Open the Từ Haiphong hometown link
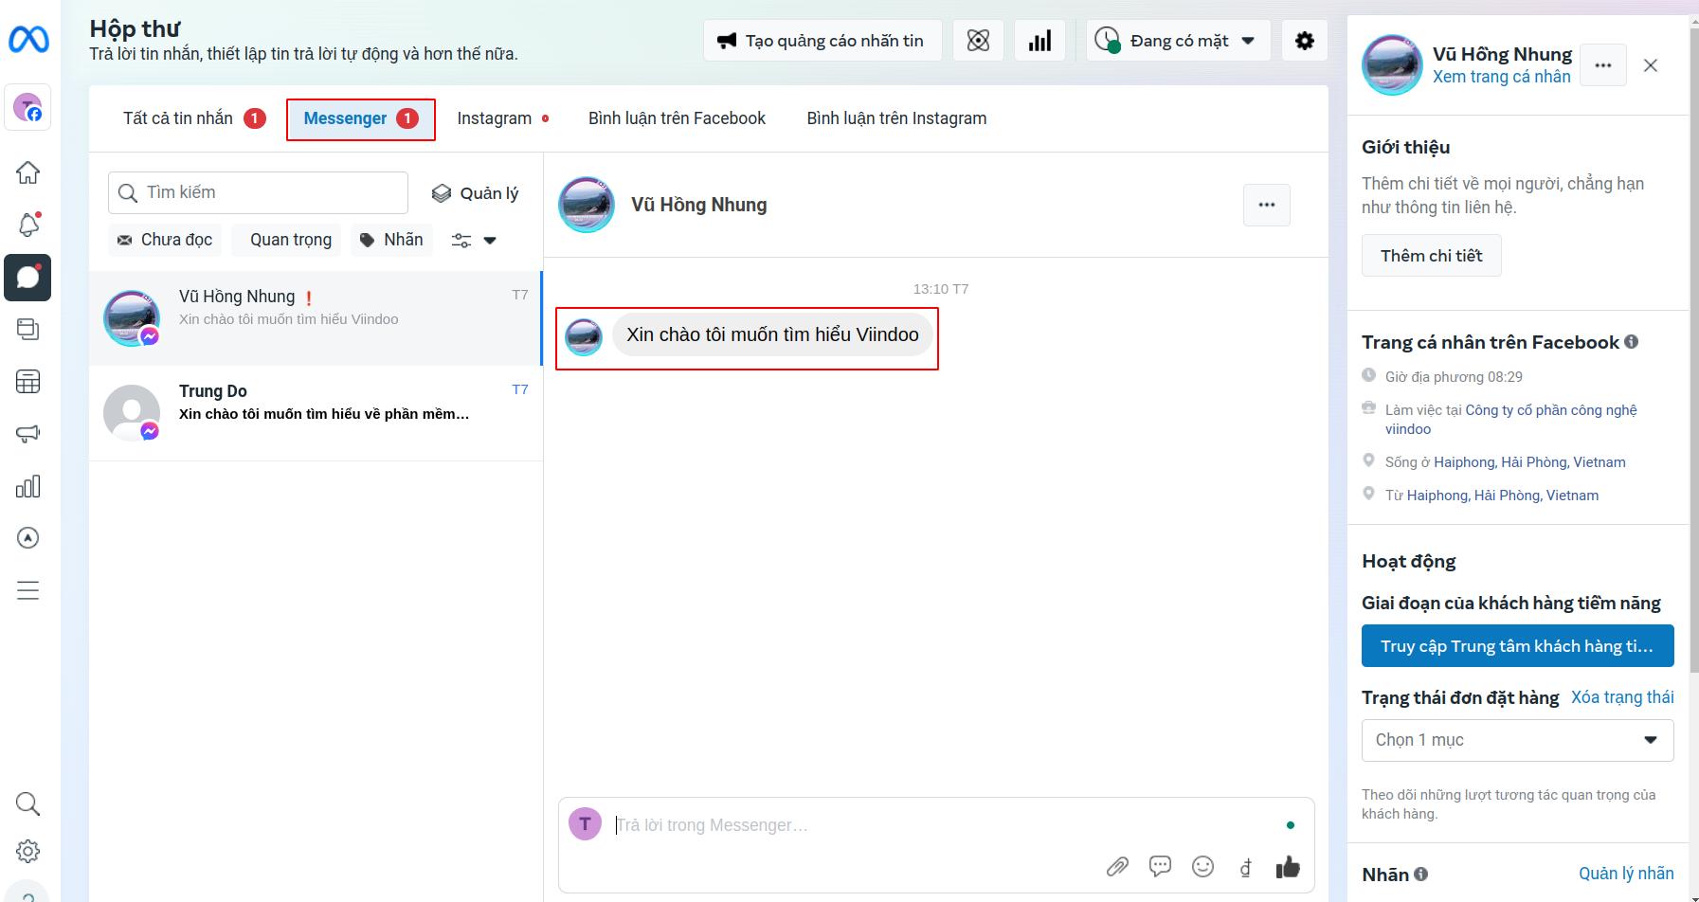 pyautogui.click(x=1502, y=496)
